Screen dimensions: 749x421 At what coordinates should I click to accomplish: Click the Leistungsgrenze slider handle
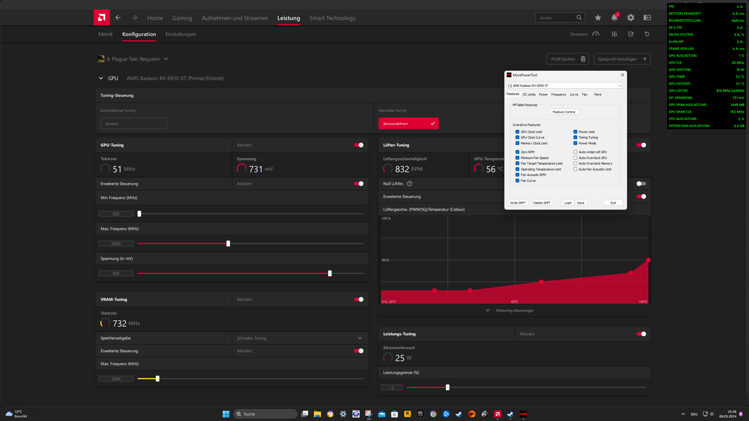447,387
